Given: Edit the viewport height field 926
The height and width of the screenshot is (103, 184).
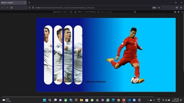Looking at the screenshot, I should click(71, 12).
